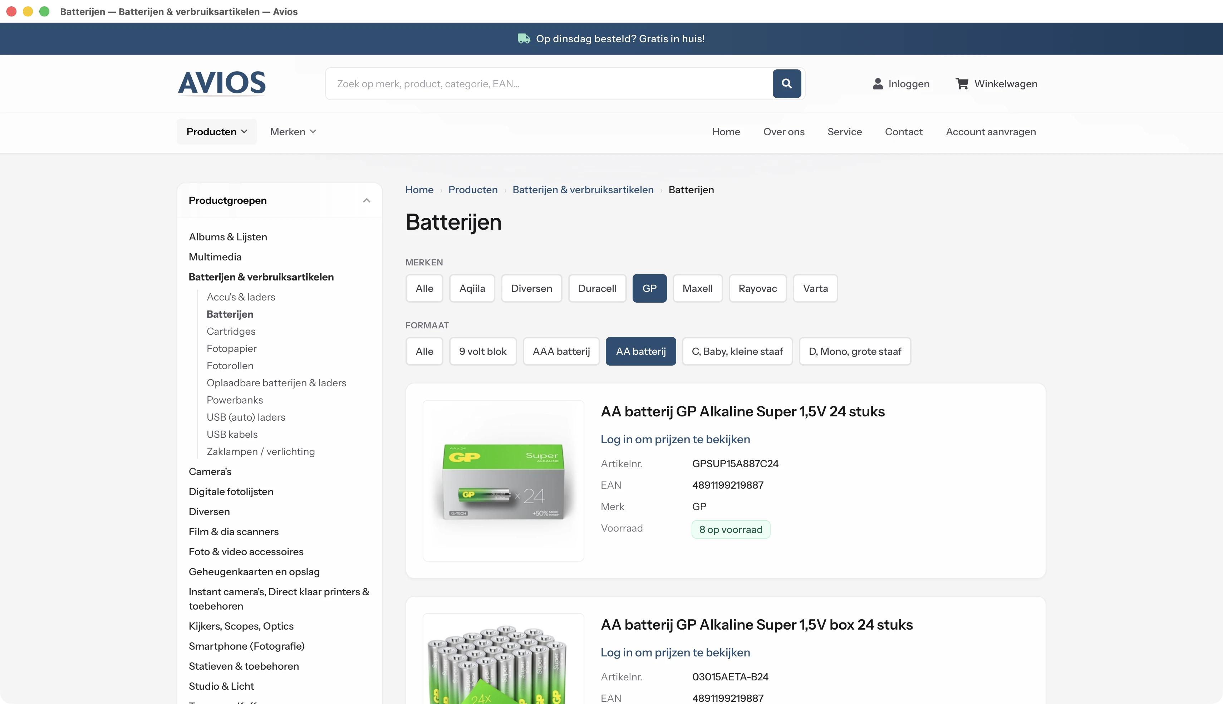Select the Alle filter under Formaat
Viewport: 1223px width, 704px height.
click(424, 352)
